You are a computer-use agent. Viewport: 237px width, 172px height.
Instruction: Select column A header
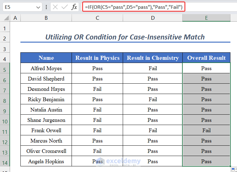[15, 18]
